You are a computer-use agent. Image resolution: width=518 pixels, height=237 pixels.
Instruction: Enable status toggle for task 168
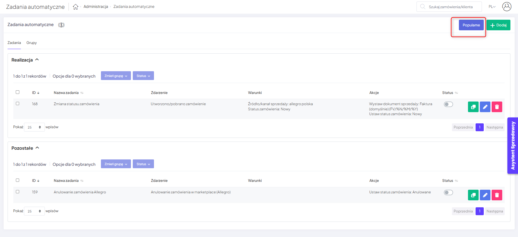[448, 104]
